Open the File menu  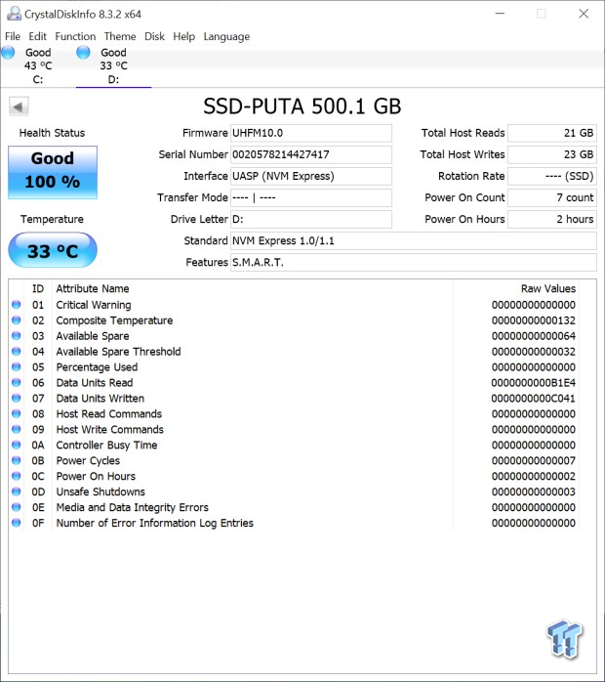click(13, 36)
